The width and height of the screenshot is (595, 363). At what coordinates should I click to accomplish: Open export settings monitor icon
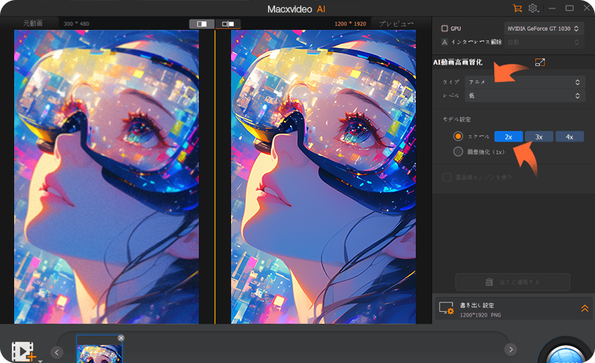[x=446, y=308]
